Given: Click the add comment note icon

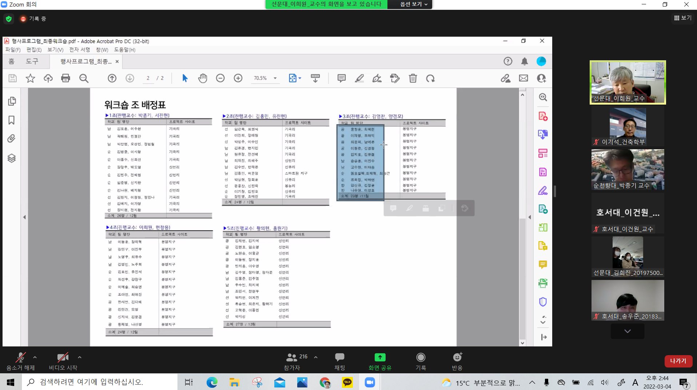Looking at the screenshot, I should [x=341, y=78].
